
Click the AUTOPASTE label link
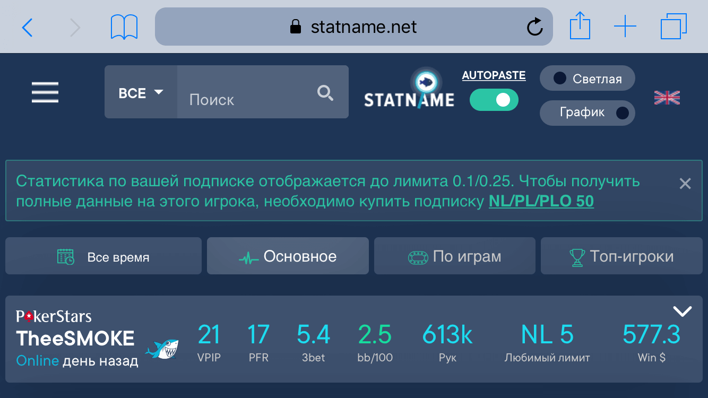494,75
